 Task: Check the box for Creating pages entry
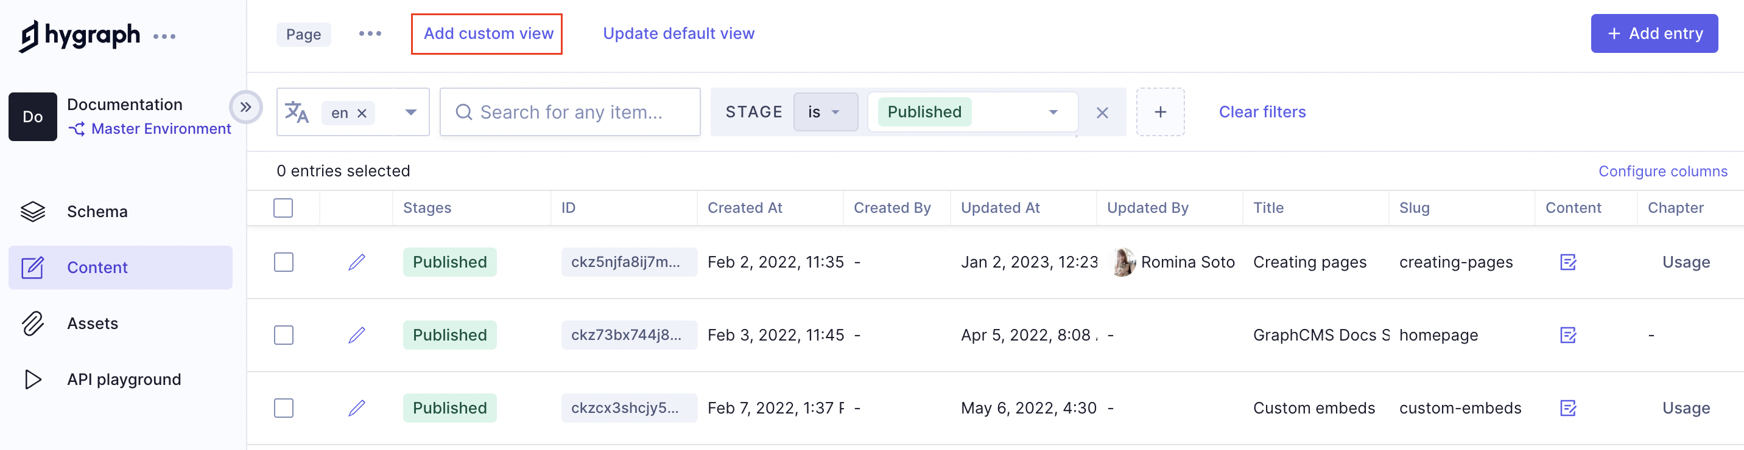[283, 262]
